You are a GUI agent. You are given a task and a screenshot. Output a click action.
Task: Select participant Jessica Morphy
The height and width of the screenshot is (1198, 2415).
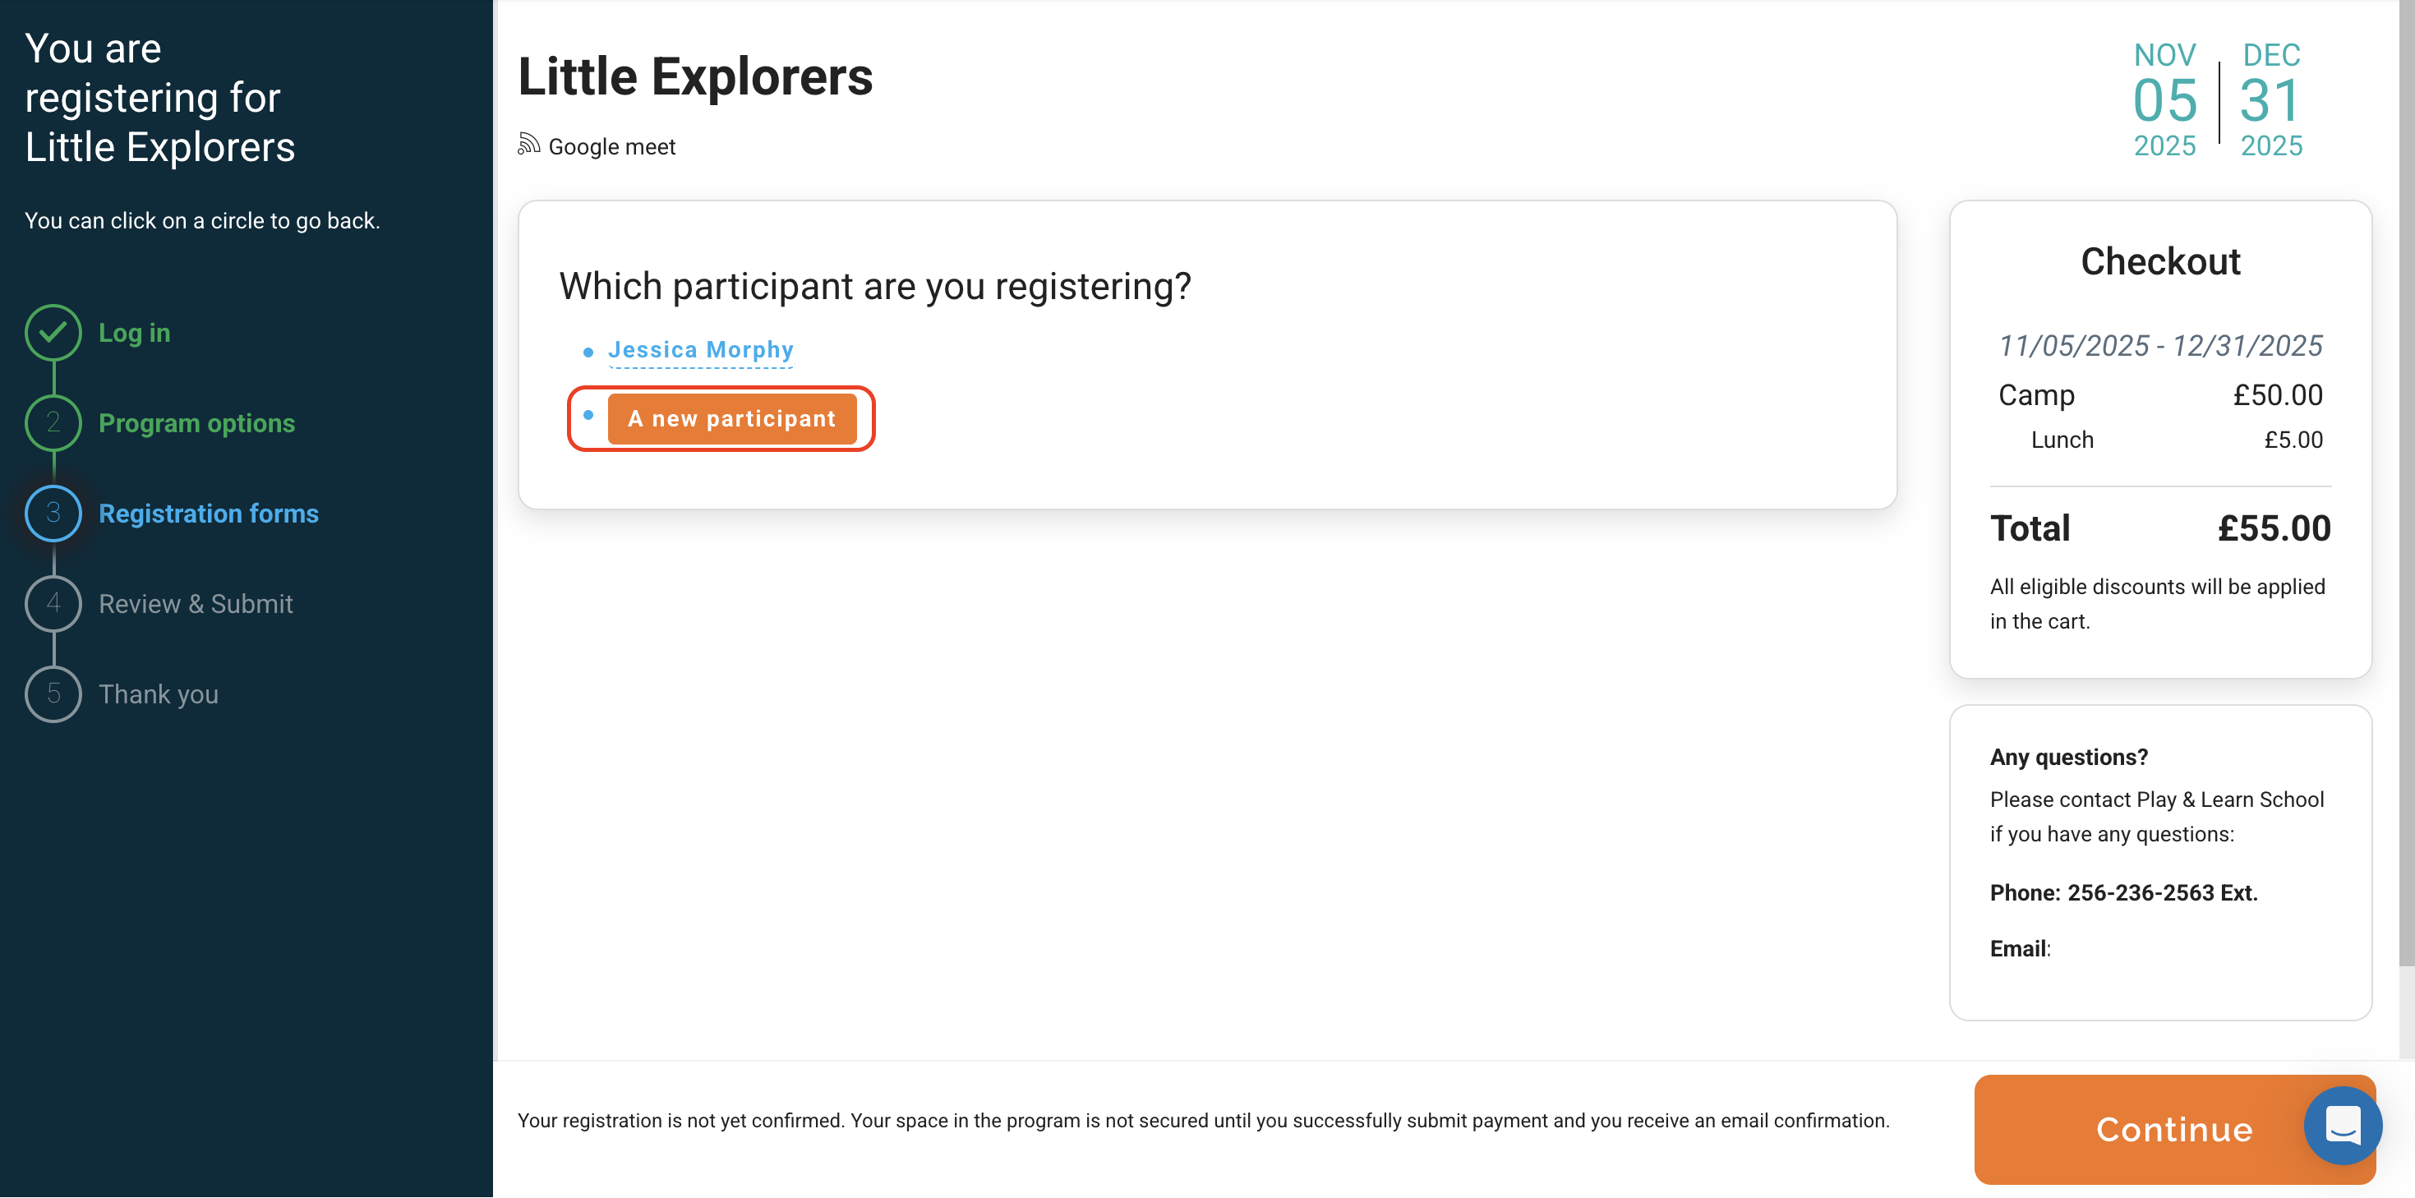click(x=700, y=350)
